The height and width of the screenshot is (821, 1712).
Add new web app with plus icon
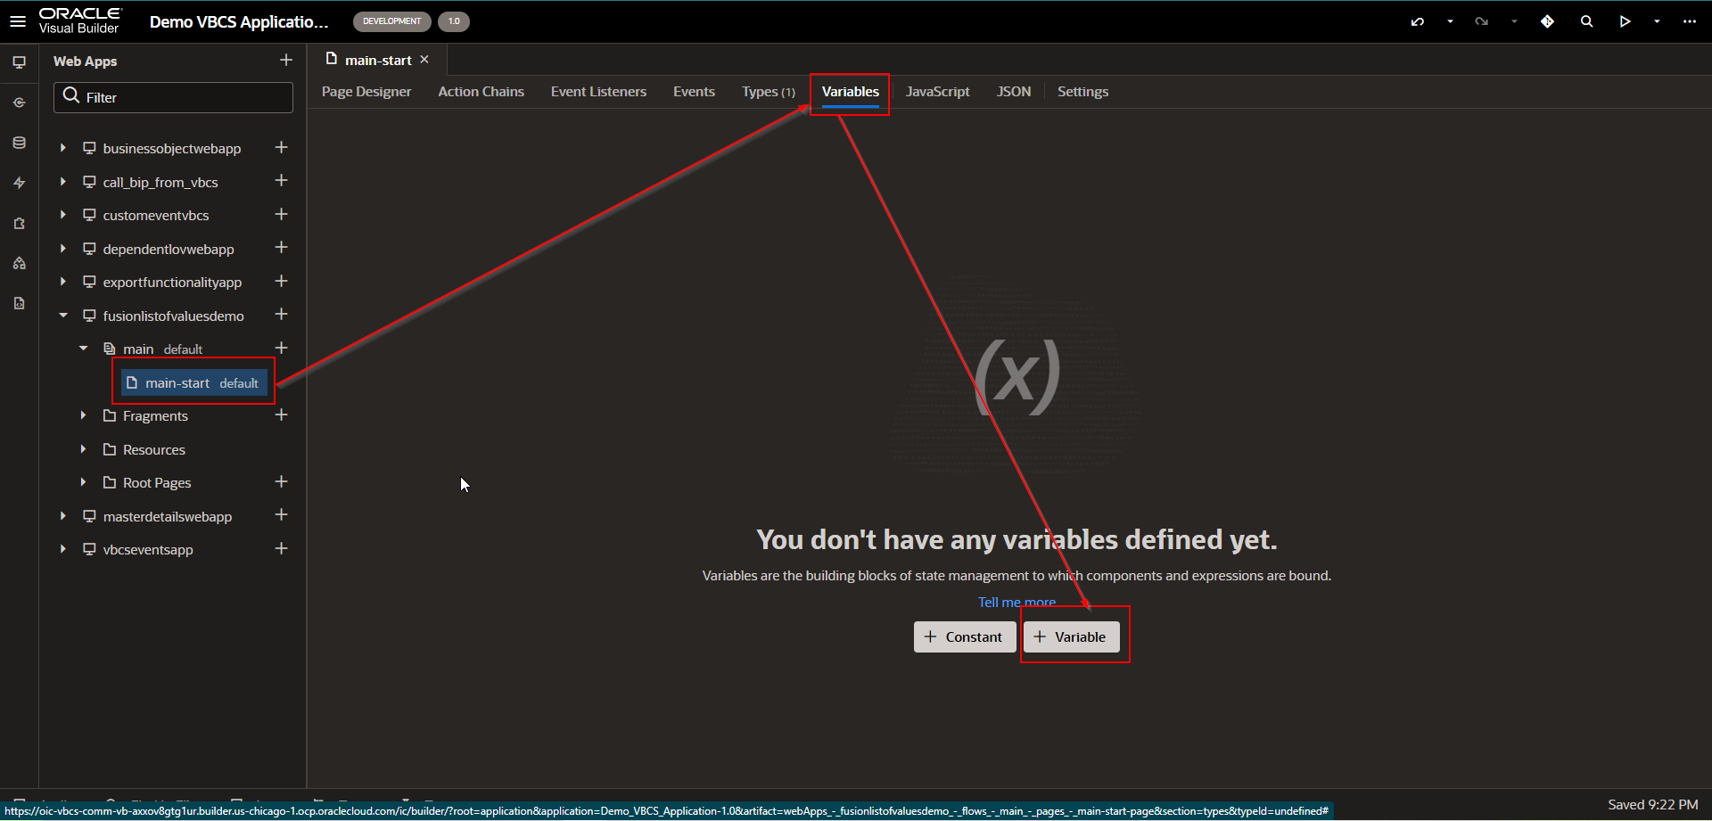pos(285,60)
